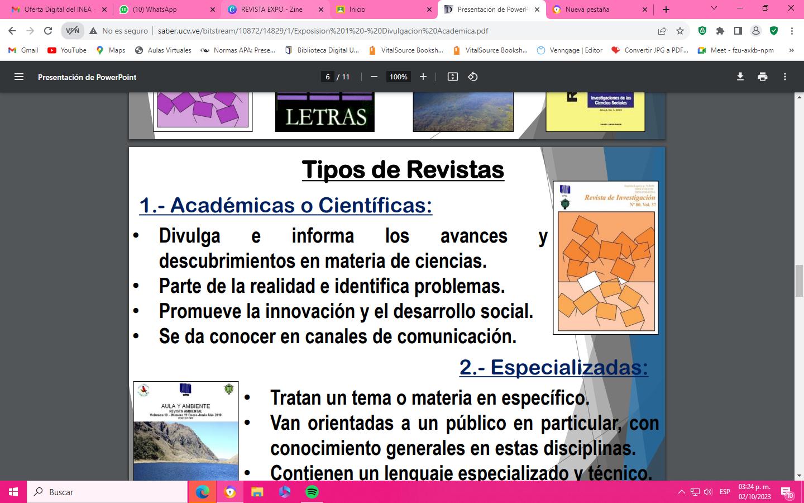Click the Revista de Investigación cover image
The height and width of the screenshot is (503, 804).
point(606,258)
